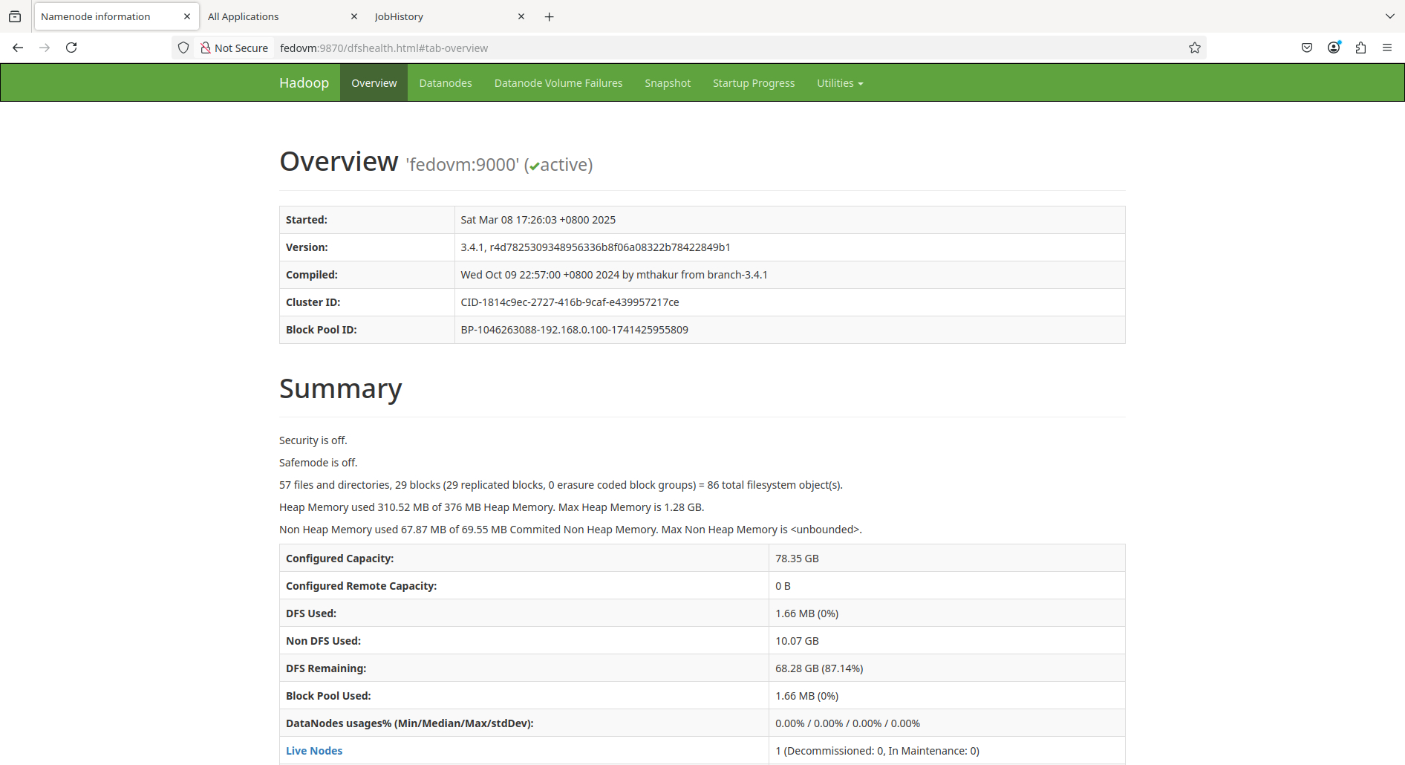Click the Live Nodes link
The image size is (1405, 765).
[x=314, y=751]
